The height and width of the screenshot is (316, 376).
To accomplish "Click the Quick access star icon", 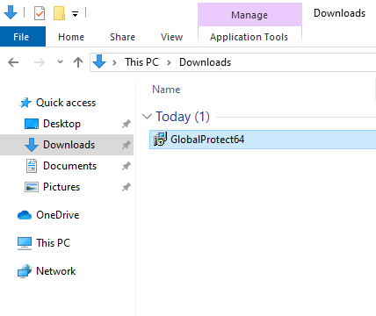I will (25, 103).
